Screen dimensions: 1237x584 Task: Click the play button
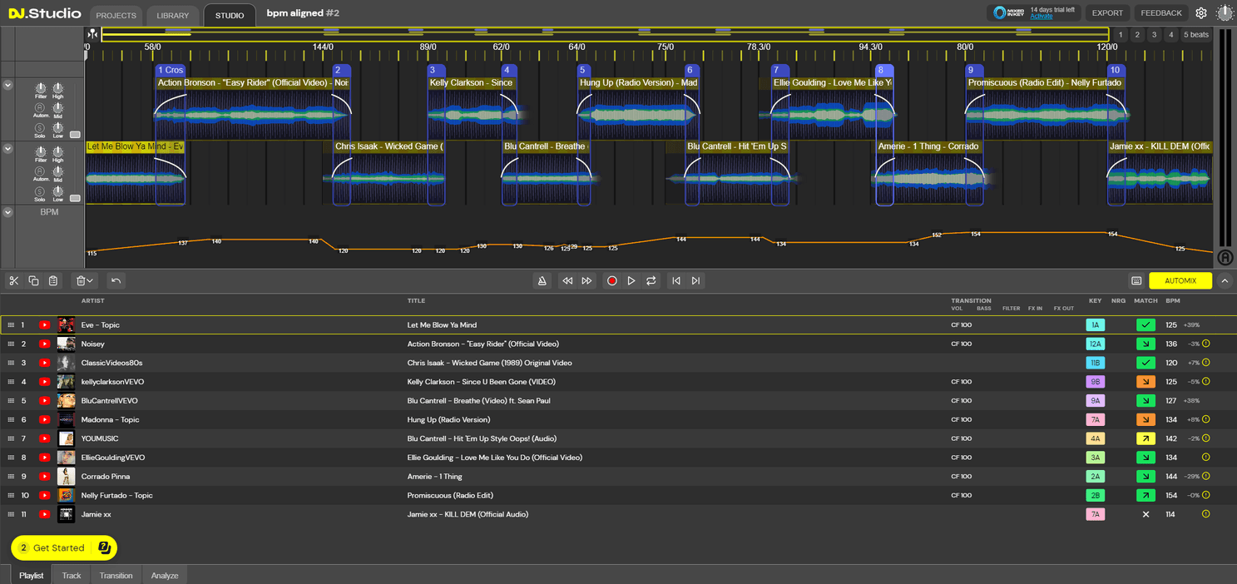[x=631, y=281]
